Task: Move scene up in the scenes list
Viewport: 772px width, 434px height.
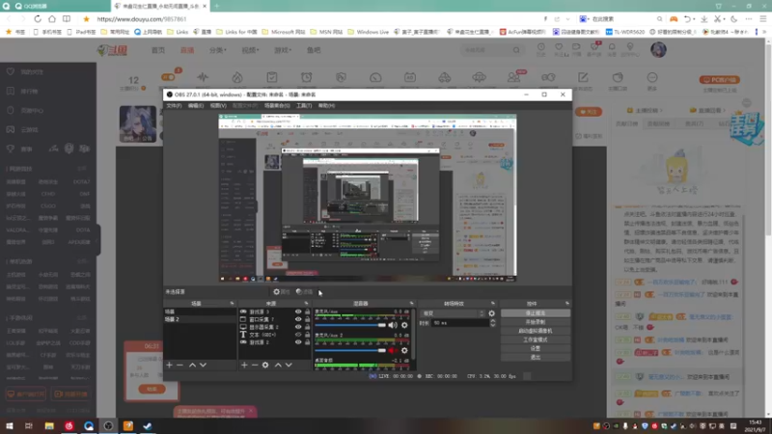Action: 192,366
